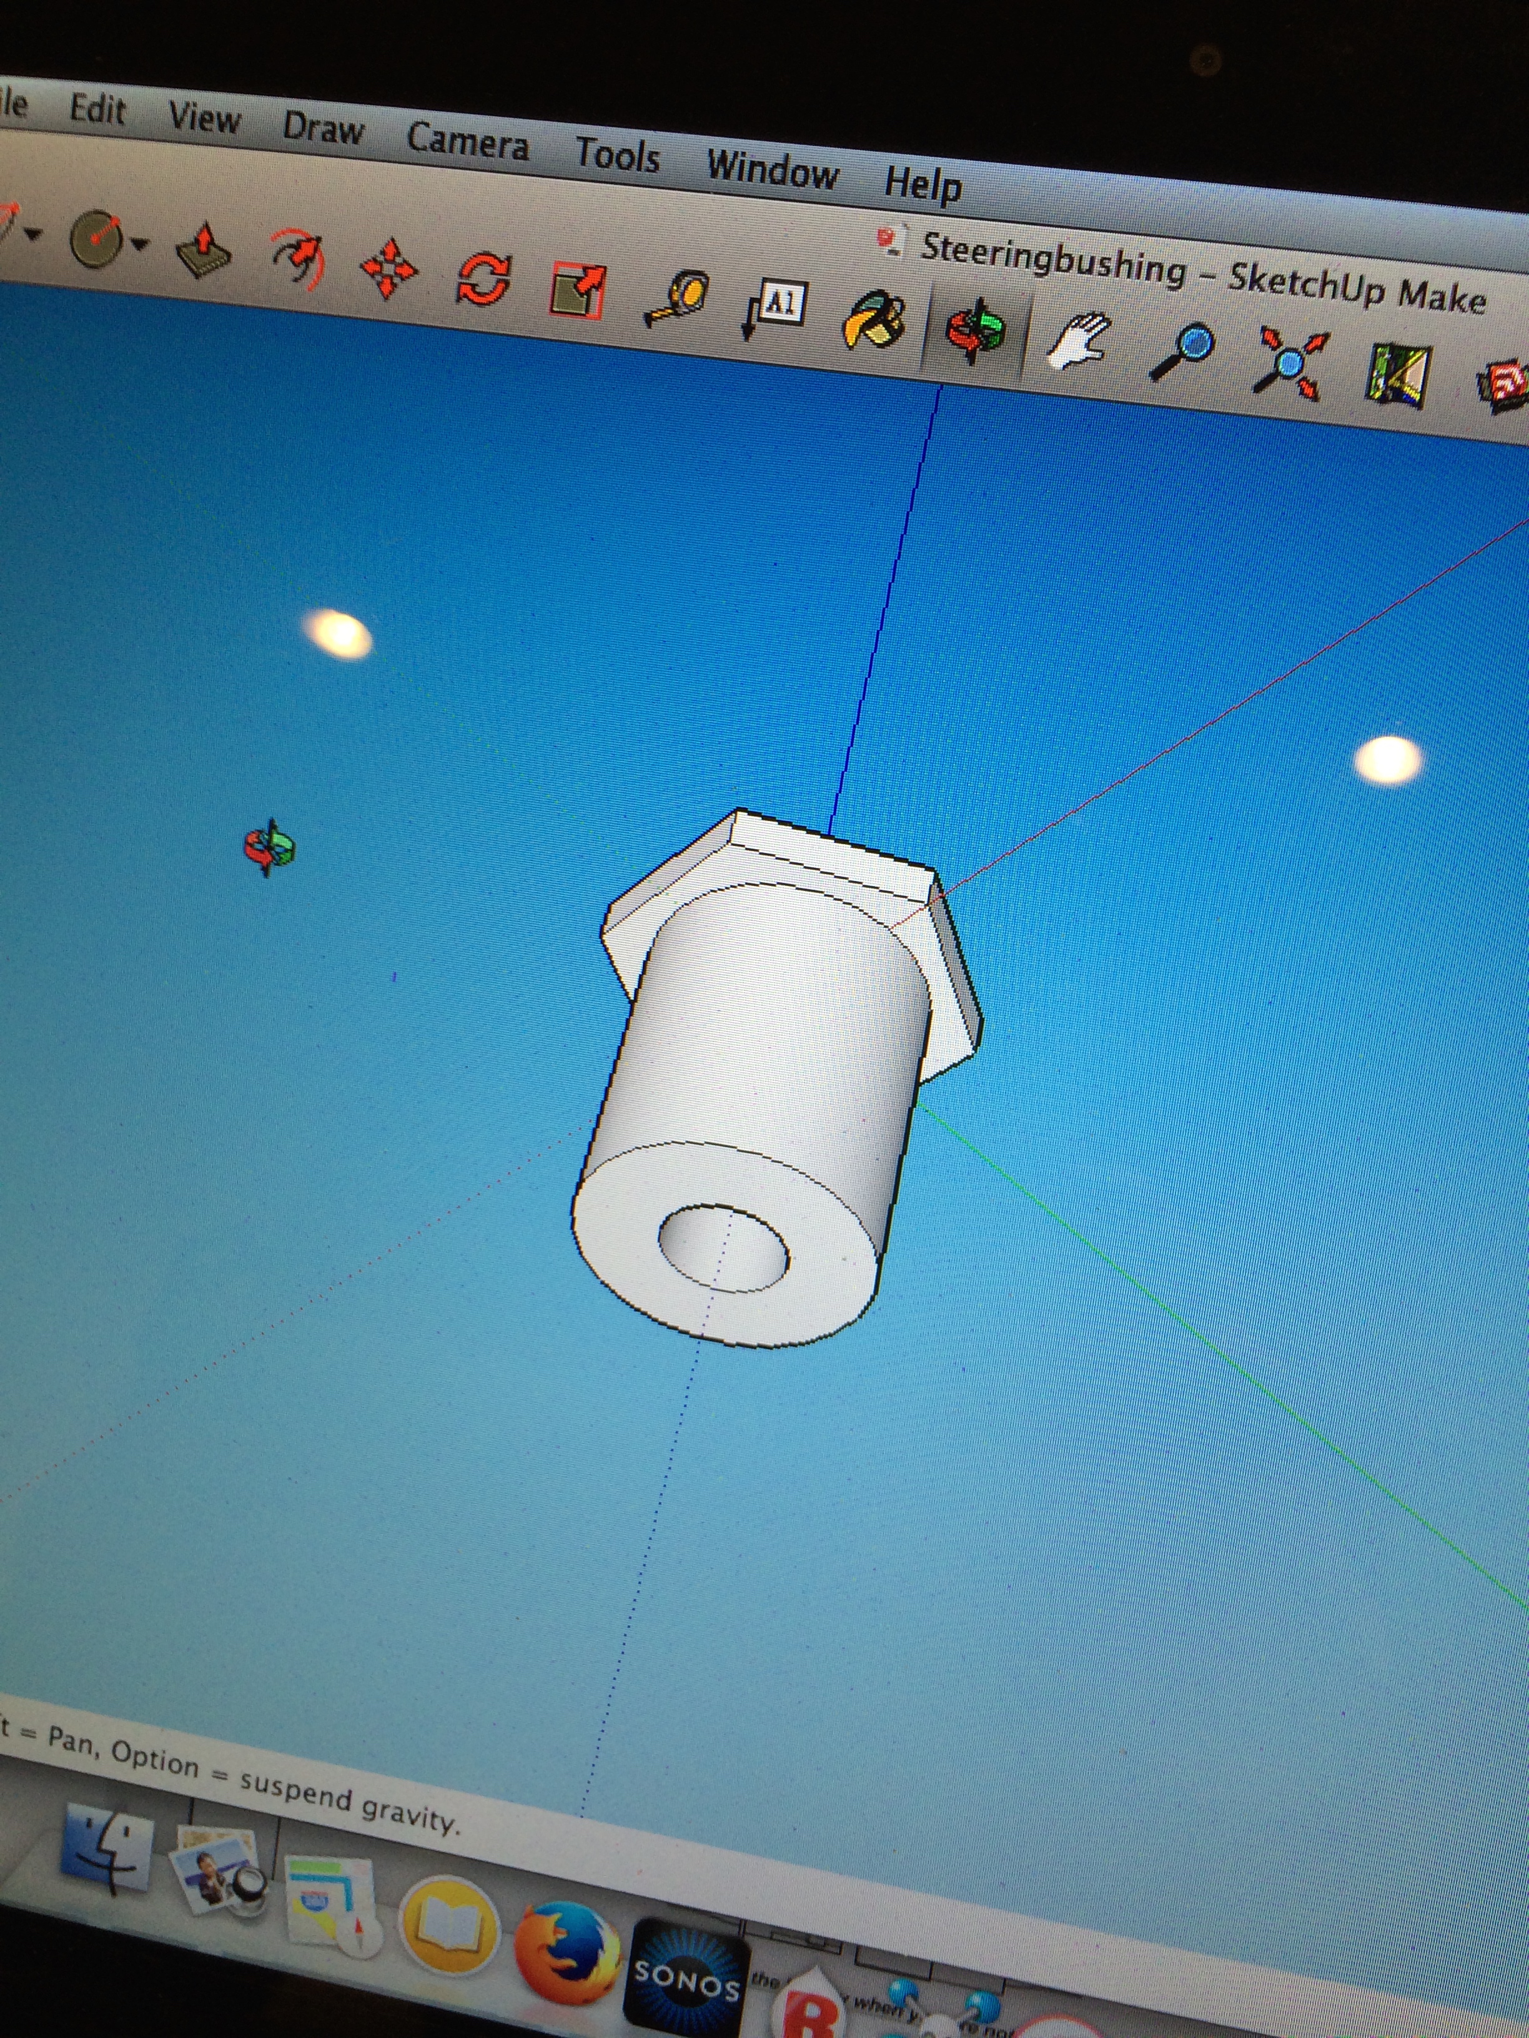This screenshot has width=1529, height=2038.
Task: Select the Text label tool
Action: (774, 310)
